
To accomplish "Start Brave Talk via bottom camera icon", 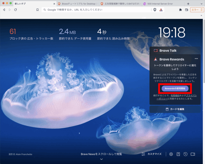I will click(x=193, y=154).
